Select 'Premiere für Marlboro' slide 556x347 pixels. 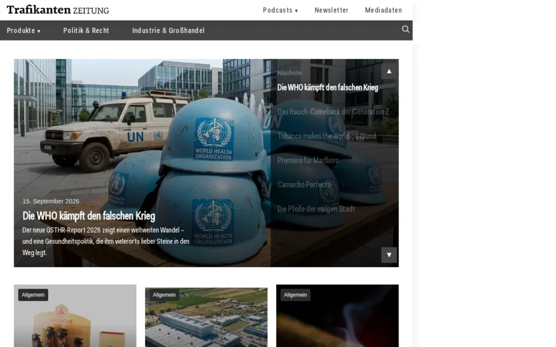[308, 160]
